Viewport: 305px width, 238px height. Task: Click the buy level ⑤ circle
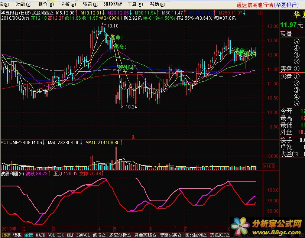[x=296, y=104]
